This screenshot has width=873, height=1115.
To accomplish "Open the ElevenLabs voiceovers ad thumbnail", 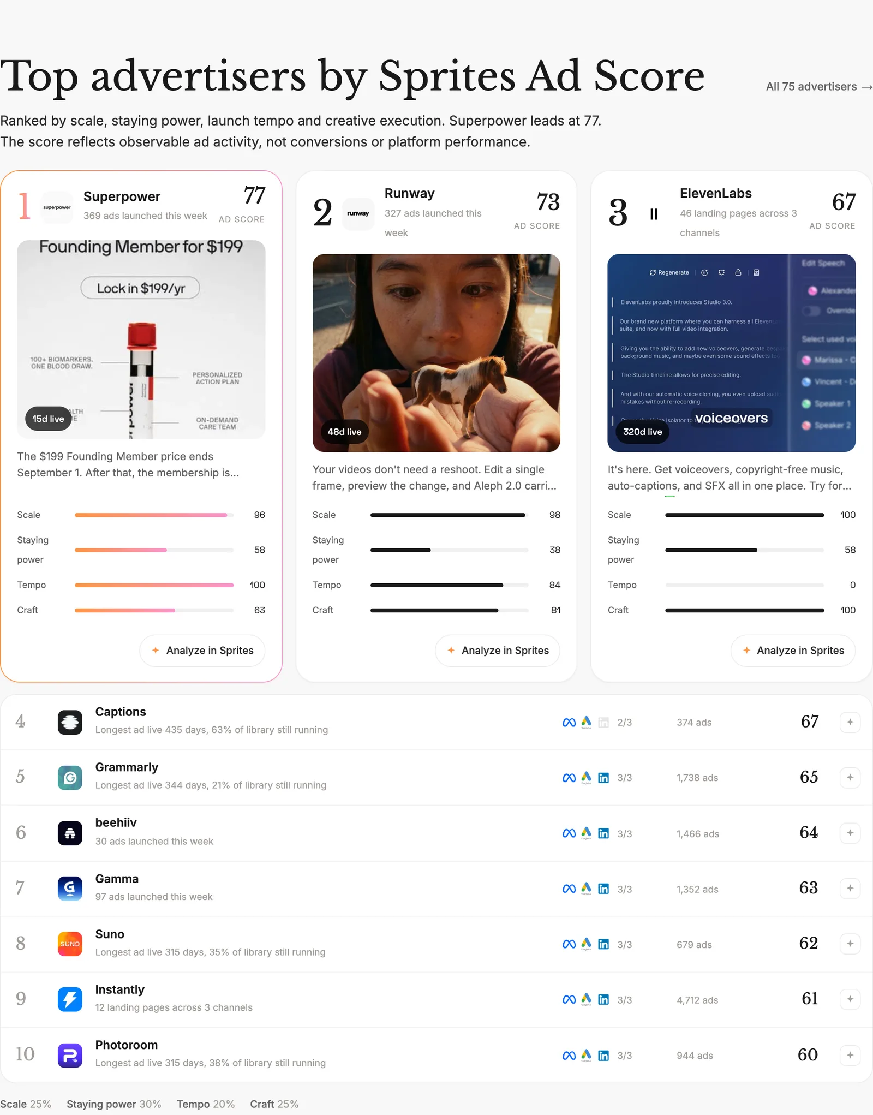I will click(732, 353).
